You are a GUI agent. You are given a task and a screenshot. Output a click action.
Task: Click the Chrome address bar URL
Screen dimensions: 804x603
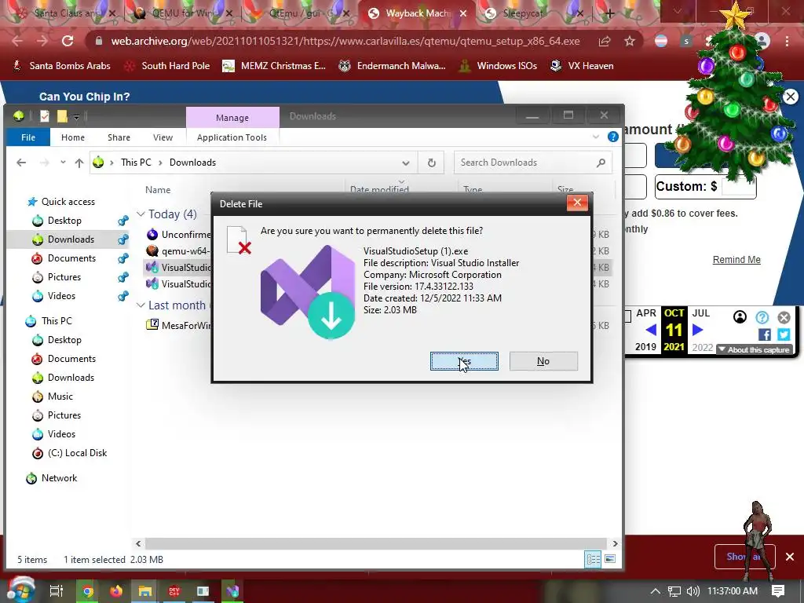[345, 41]
